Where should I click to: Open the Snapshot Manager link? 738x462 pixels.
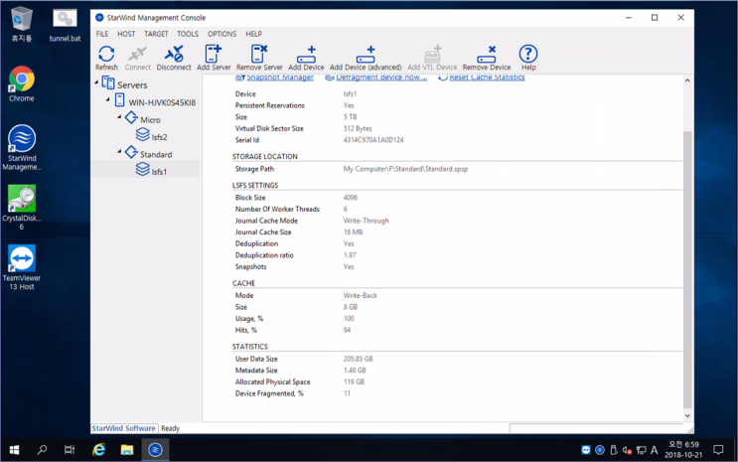click(x=279, y=77)
